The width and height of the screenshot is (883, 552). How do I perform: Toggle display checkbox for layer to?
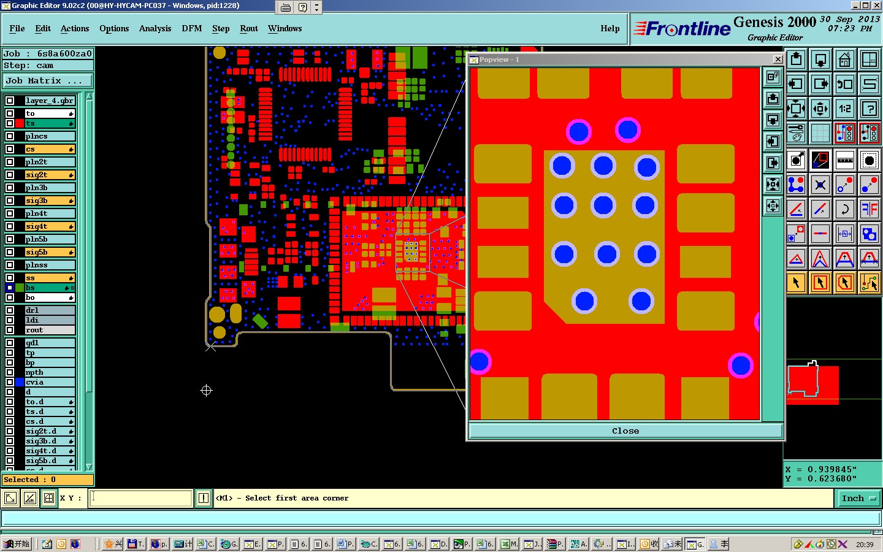pos(10,113)
